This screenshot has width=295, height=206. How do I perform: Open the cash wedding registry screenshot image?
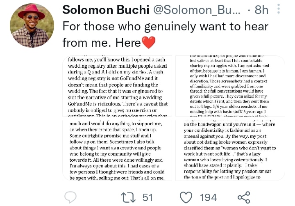pos(118,86)
